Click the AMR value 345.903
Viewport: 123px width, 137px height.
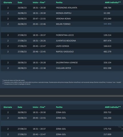[x=107, y=24]
